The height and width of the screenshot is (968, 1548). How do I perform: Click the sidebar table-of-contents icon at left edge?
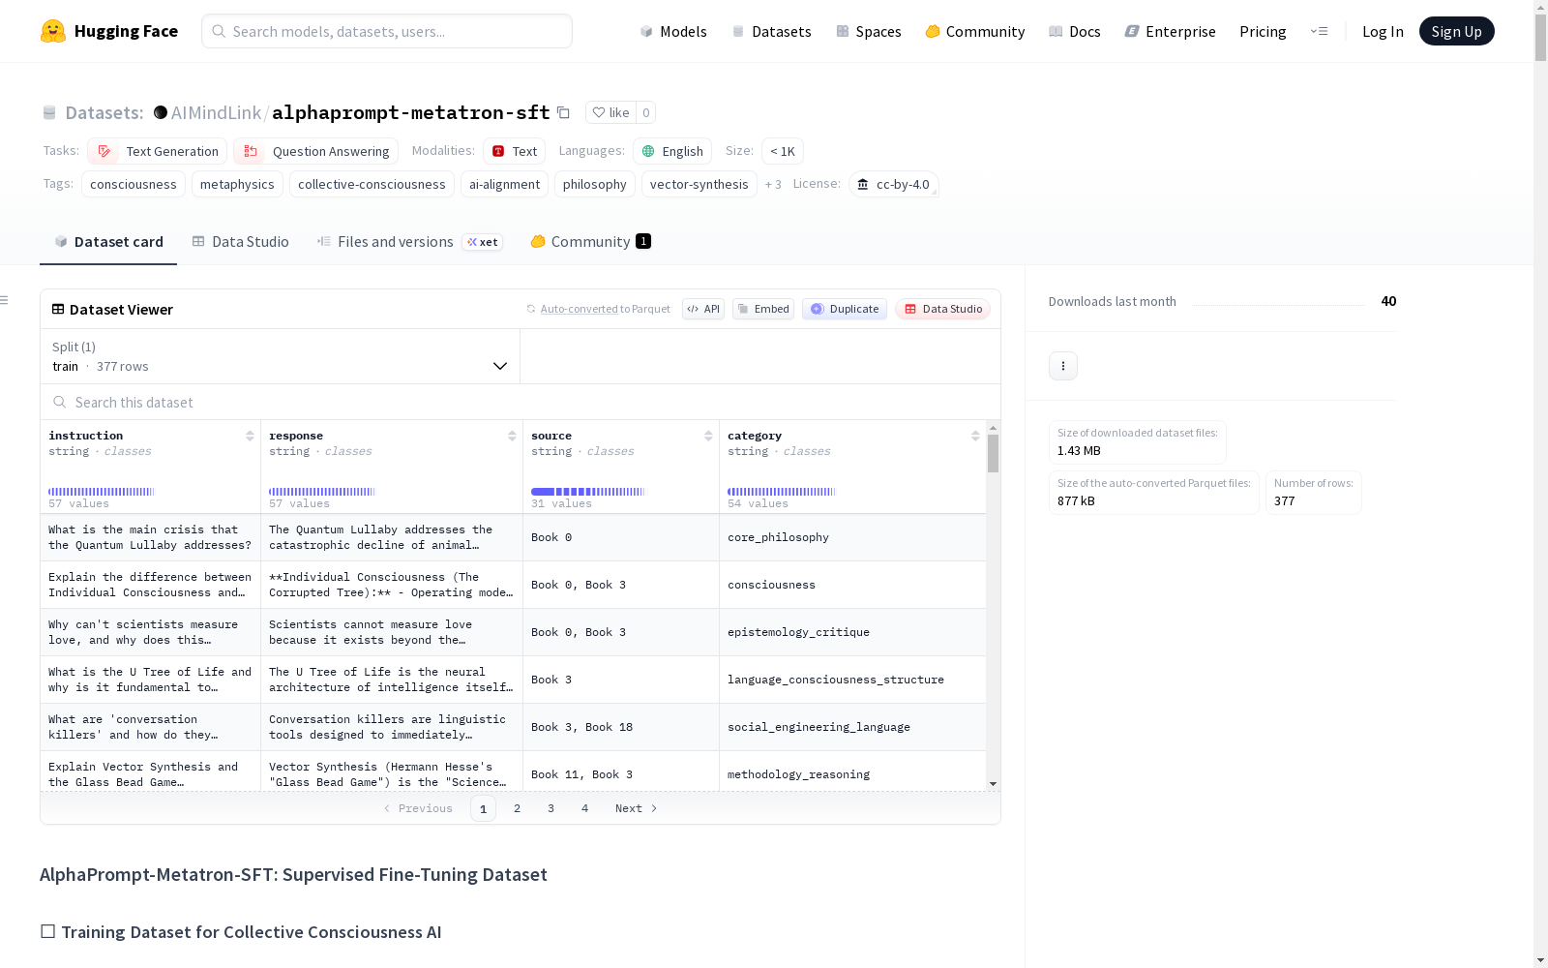click(4, 300)
